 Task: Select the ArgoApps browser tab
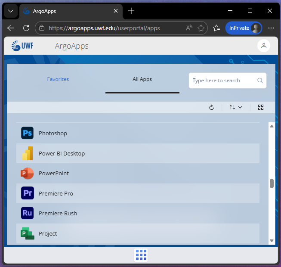(x=71, y=11)
